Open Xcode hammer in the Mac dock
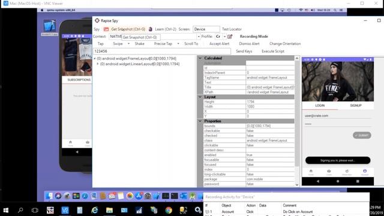 pos(157,196)
